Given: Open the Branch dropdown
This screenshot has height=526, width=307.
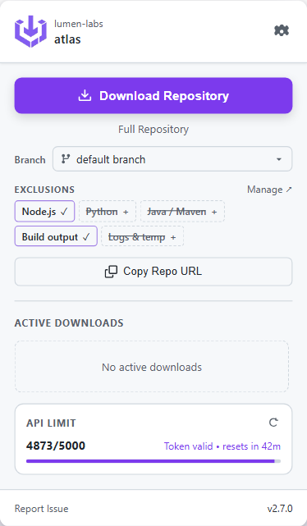Looking at the screenshot, I should click(172, 159).
